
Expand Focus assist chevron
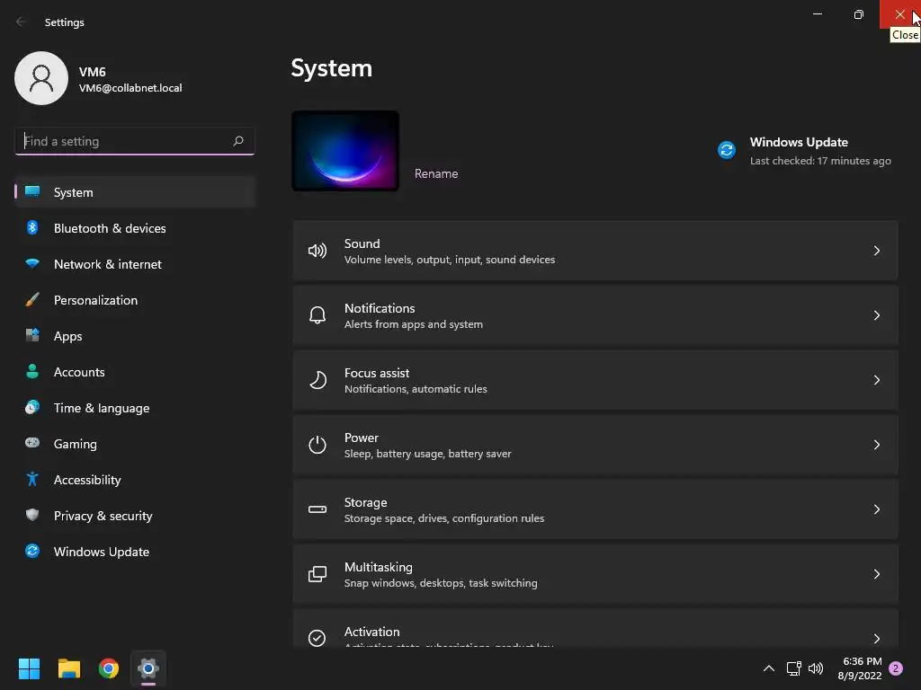coord(876,380)
